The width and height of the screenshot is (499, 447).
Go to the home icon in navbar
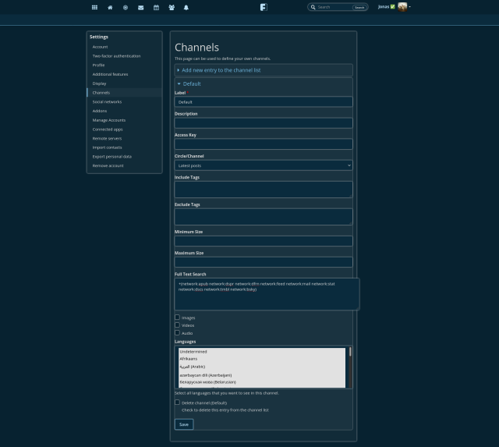click(x=110, y=7)
